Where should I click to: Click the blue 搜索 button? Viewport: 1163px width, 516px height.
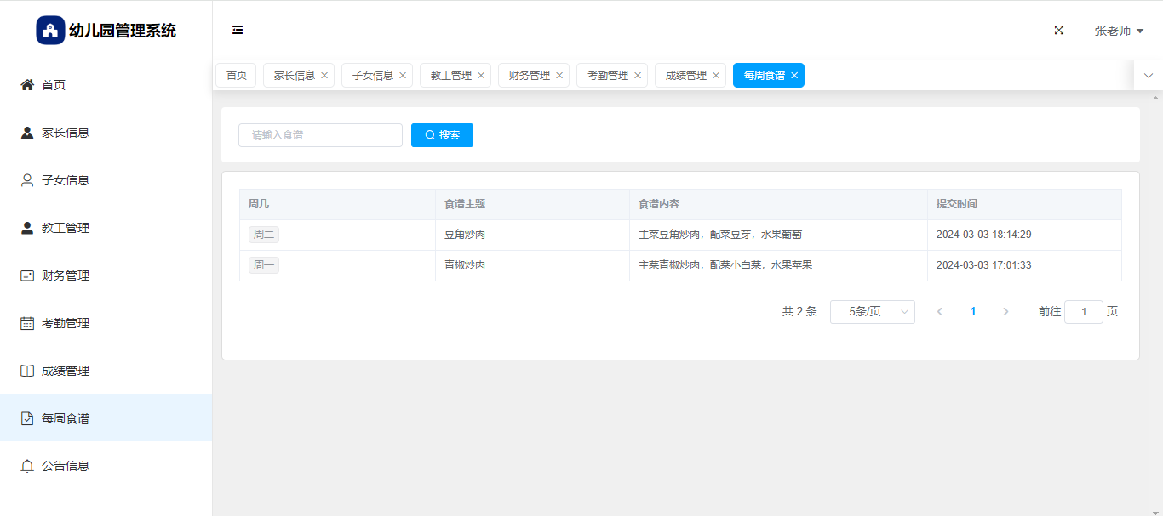tap(442, 135)
